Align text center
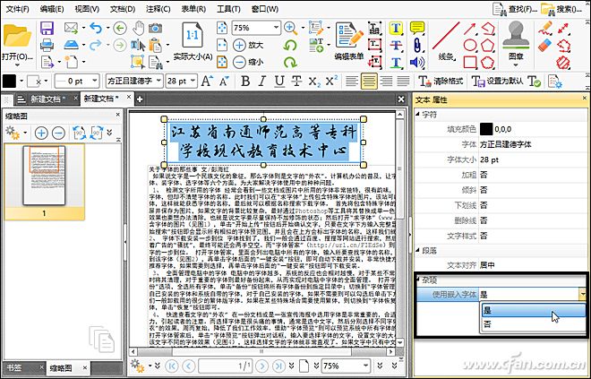This screenshot has height=379, width=591. [369, 81]
